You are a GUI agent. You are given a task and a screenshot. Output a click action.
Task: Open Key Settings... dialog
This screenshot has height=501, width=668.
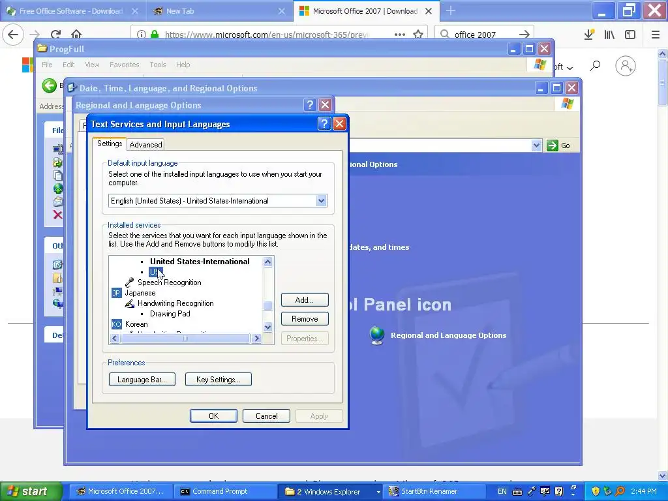[218, 380]
